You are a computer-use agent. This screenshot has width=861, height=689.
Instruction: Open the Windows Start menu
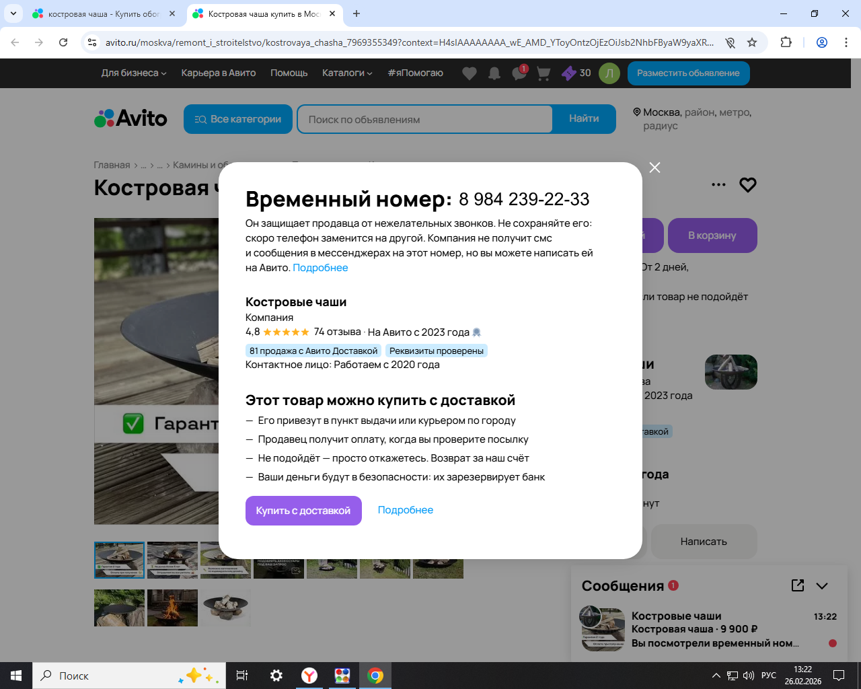click(x=16, y=676)
